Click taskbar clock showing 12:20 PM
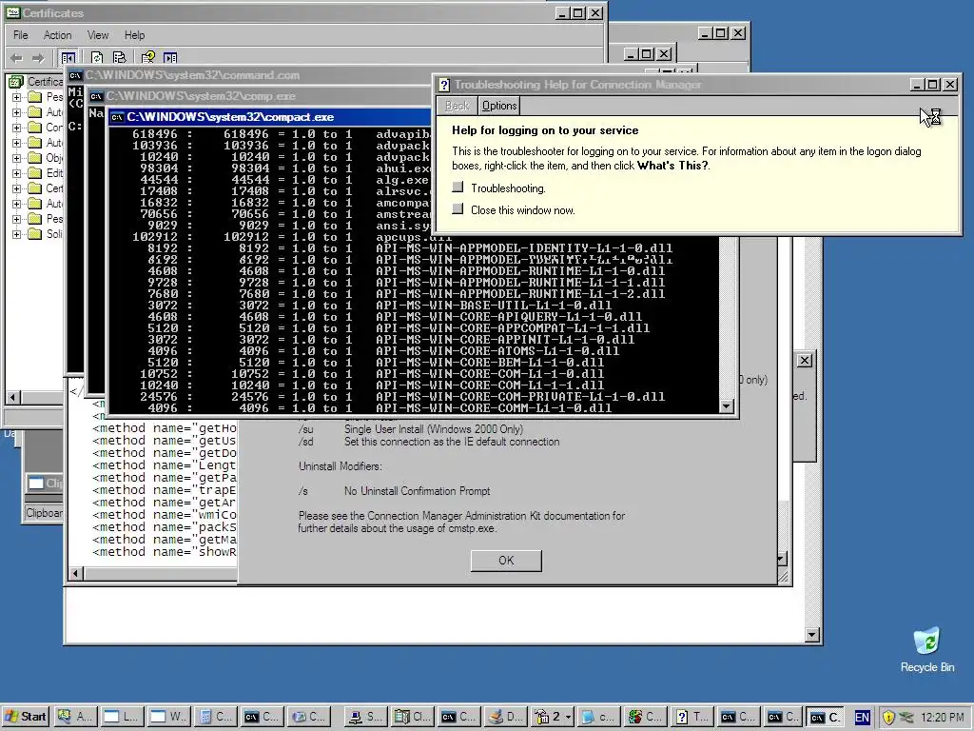Viewport: 974px width, 731px height. coord(943,718)
